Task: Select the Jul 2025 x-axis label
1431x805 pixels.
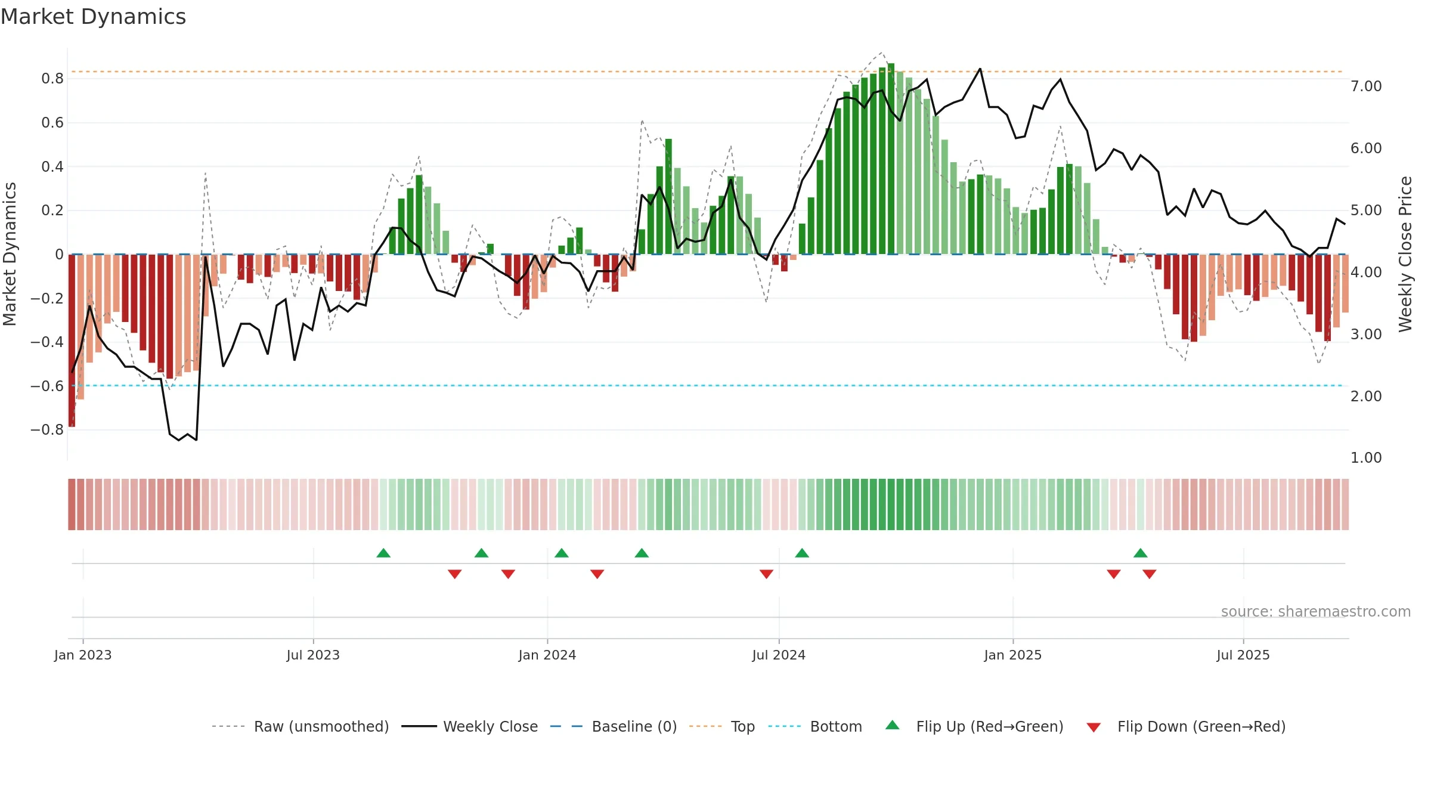Action: click(1243, 655)
